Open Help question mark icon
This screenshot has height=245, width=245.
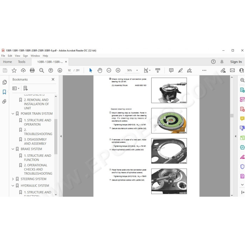[213, 62]
